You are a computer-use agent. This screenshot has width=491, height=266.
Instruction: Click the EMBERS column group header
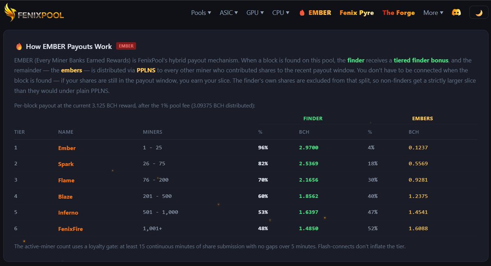(x=422, y=118)
